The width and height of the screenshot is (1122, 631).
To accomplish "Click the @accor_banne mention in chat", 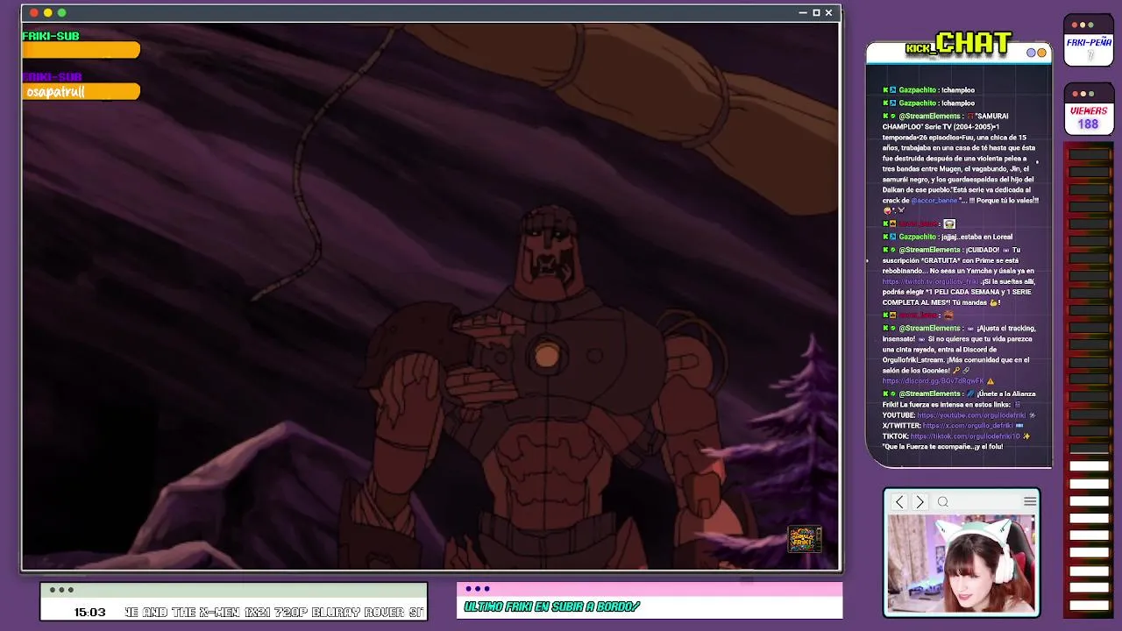I will tap(934, 201).
